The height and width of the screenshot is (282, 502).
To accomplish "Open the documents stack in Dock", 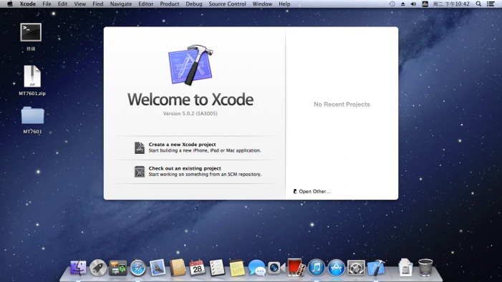I will point(405,267).
